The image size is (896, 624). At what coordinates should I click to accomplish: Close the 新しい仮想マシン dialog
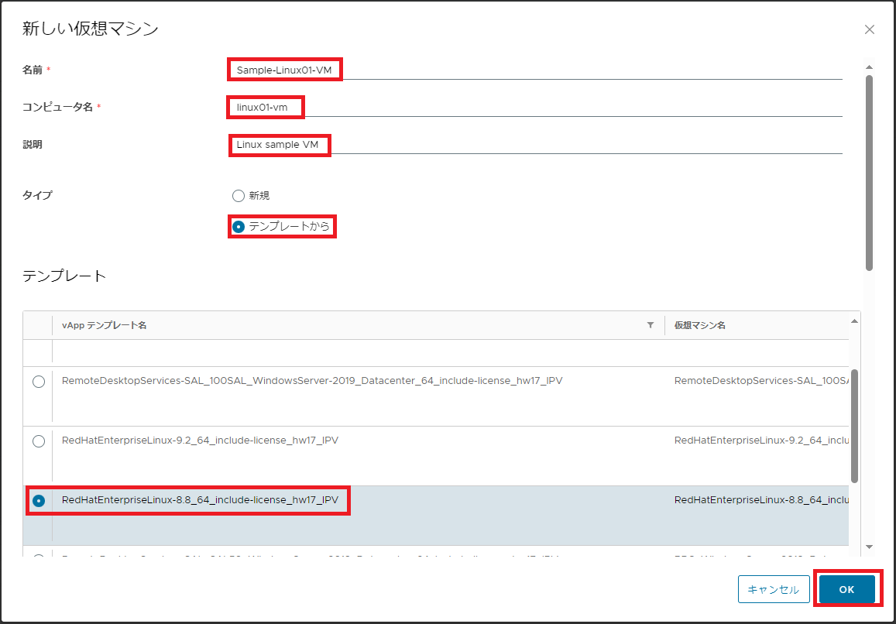869,29
